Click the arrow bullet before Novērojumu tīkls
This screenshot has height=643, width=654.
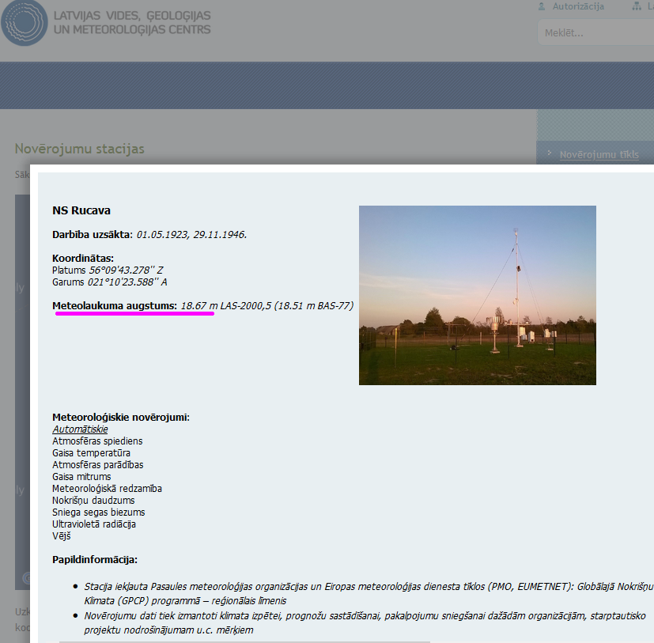(x=550, y=153)
